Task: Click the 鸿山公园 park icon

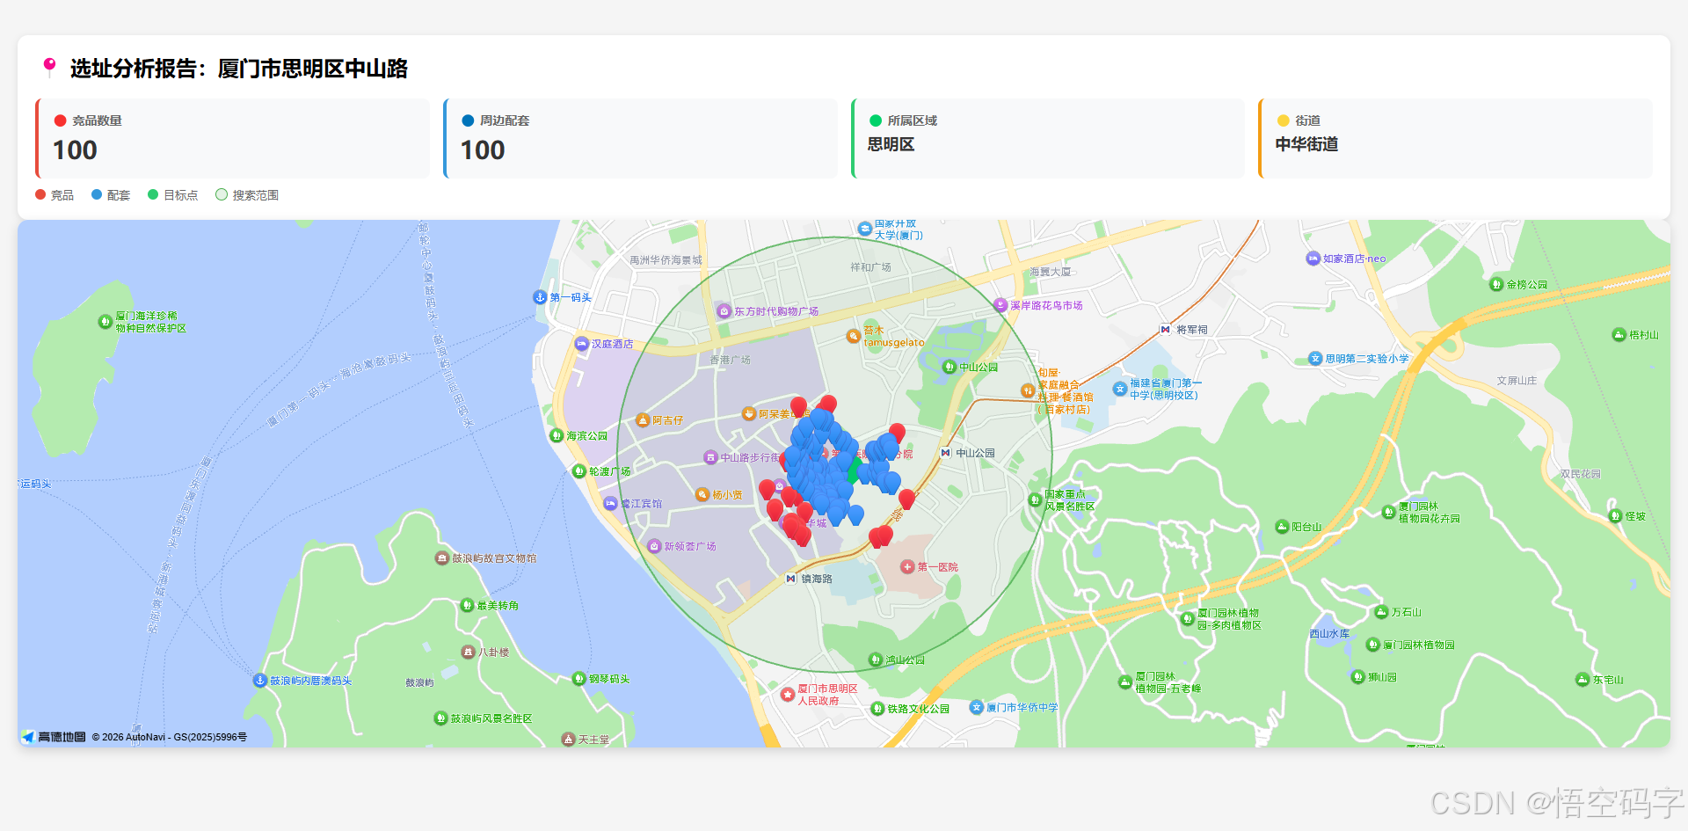Action: (x=875, y=660)
